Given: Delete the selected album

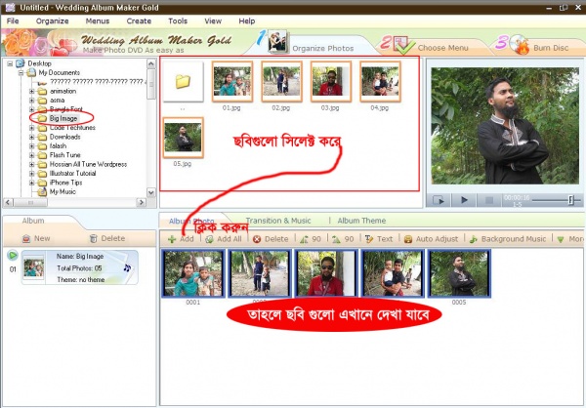Looking at the screenshot, I should (107, 238).
